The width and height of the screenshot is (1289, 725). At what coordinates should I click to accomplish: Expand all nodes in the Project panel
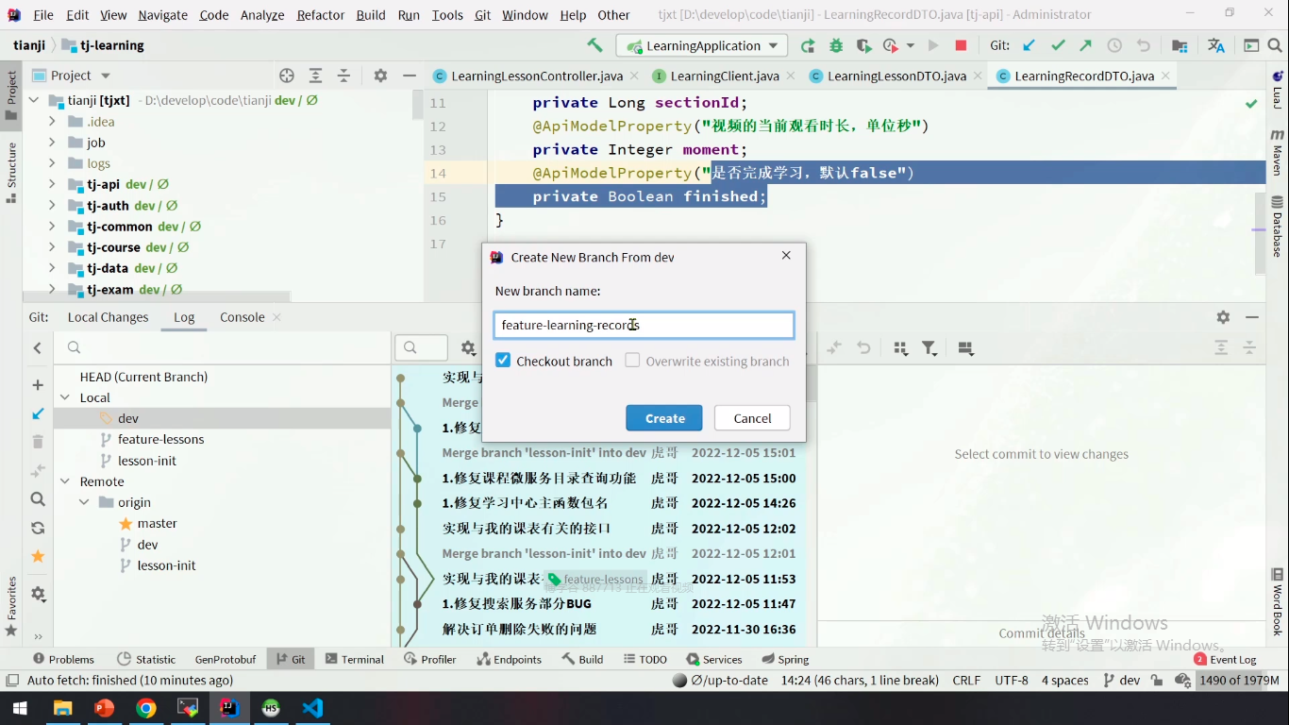coord(315,76)
